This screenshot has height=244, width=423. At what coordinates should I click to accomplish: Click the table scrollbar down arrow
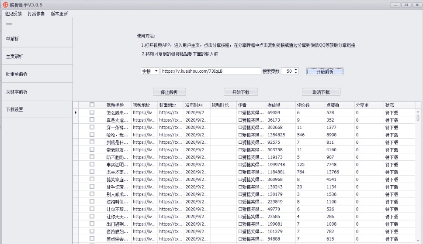pyautogui.click(x=418, y=241)
